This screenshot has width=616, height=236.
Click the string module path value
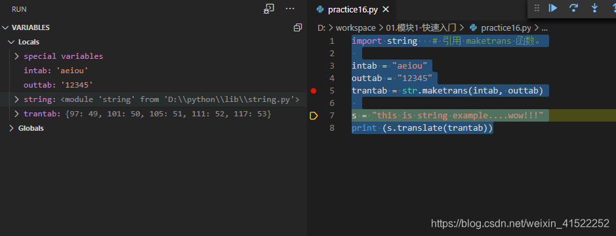180,99
